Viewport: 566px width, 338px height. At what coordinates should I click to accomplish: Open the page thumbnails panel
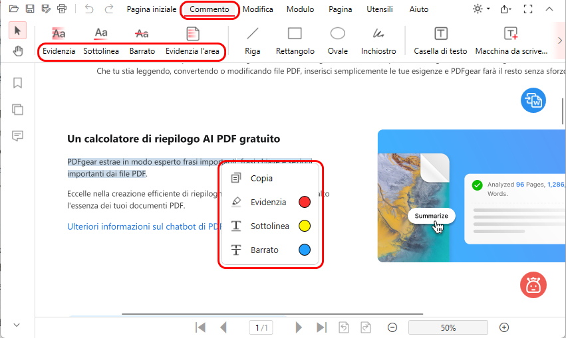coord(17,109)
